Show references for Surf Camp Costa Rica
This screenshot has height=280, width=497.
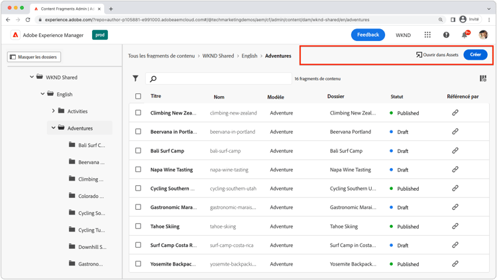tap(455, 245)
